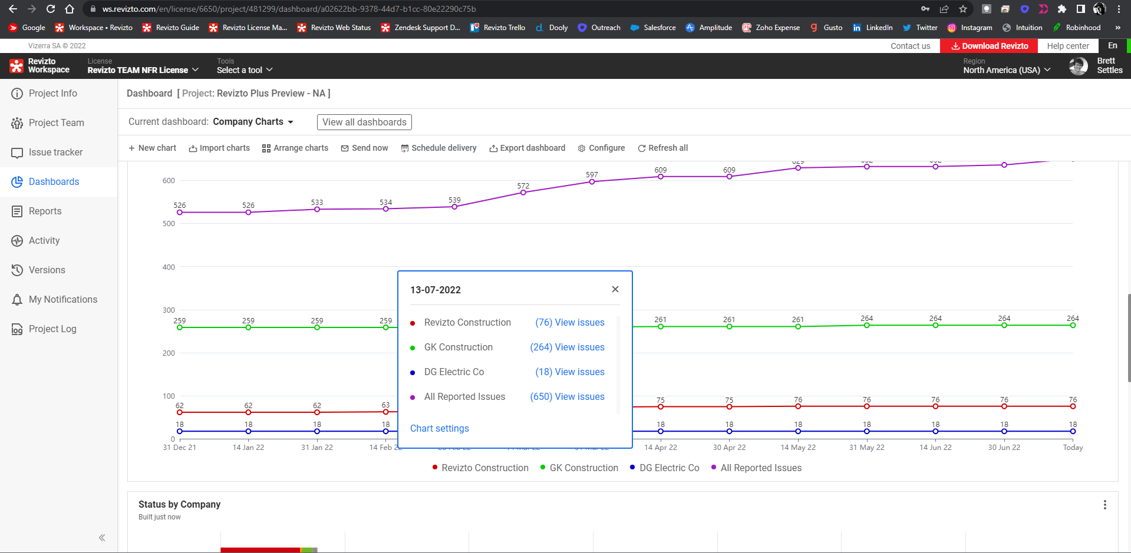
Task: Open Arrange charts grid tool
Action: click(295, 148)
